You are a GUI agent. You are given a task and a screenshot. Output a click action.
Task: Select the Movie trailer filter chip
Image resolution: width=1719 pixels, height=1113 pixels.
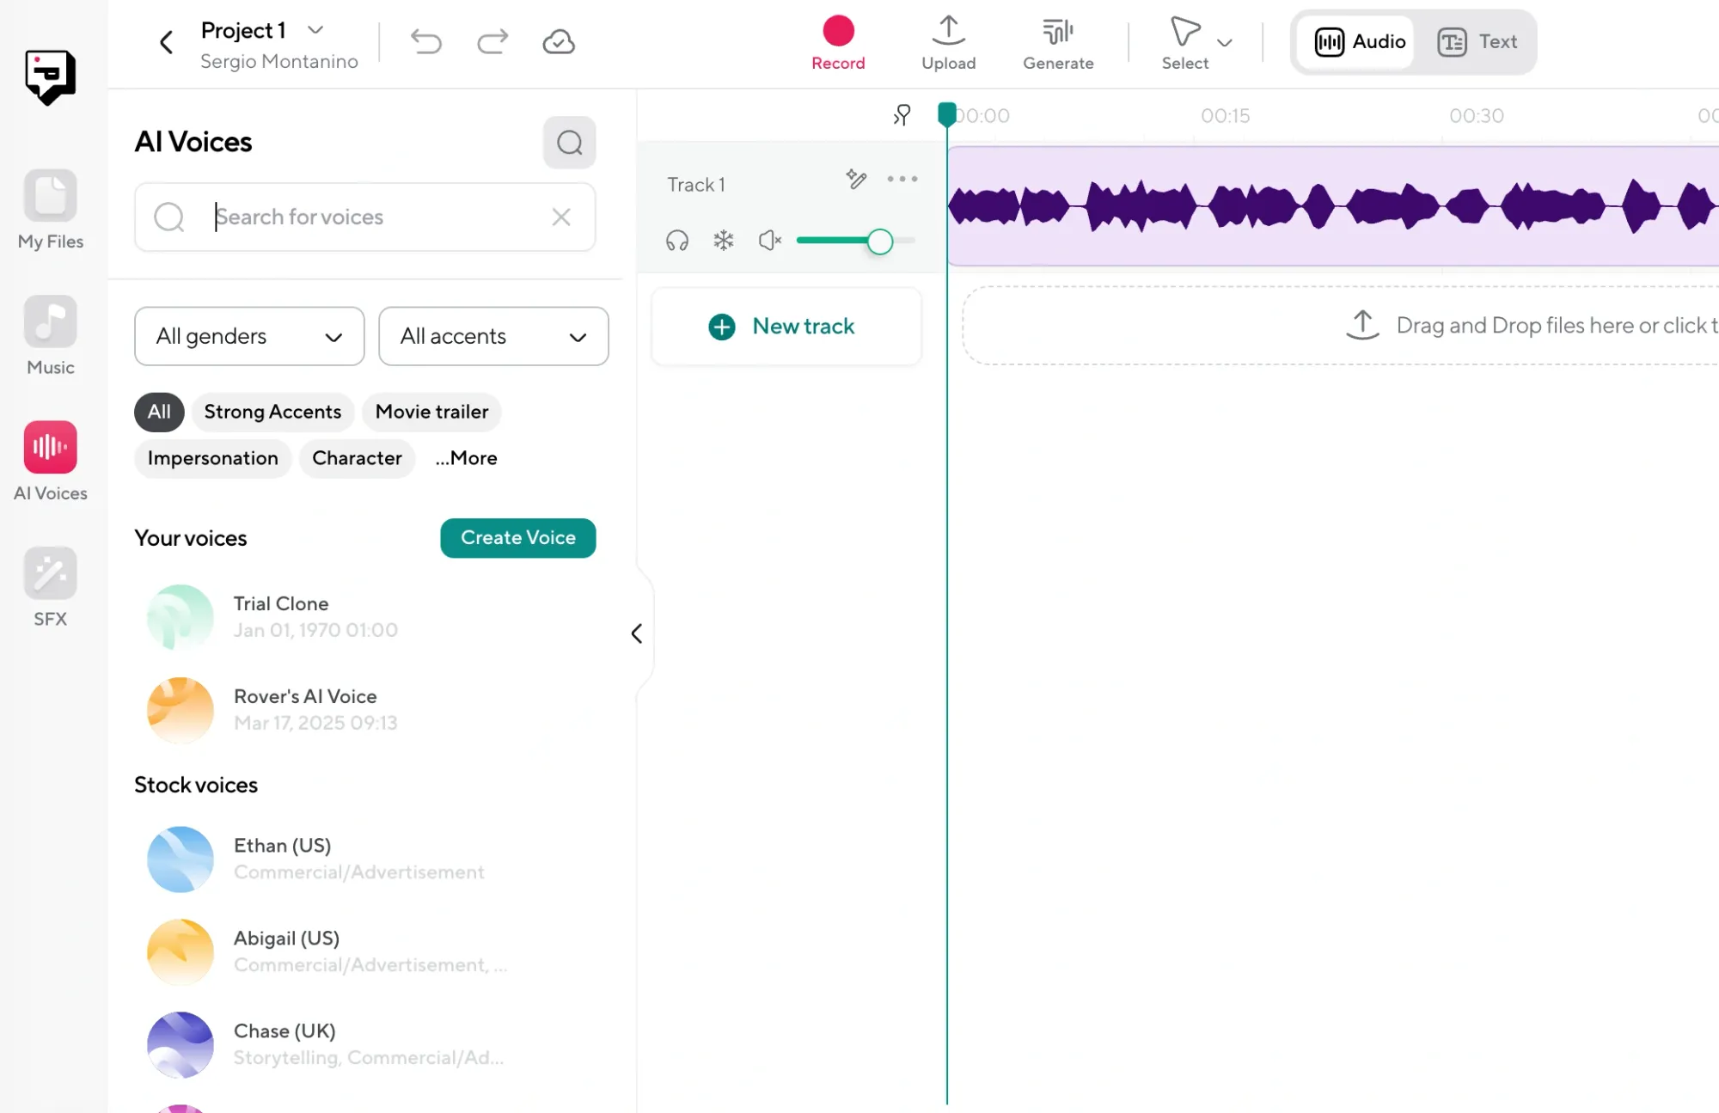[431, 412]
